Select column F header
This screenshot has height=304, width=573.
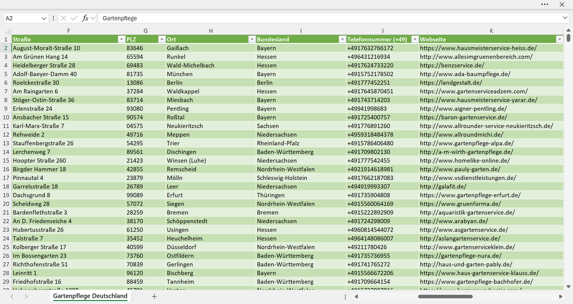(68, 31)
